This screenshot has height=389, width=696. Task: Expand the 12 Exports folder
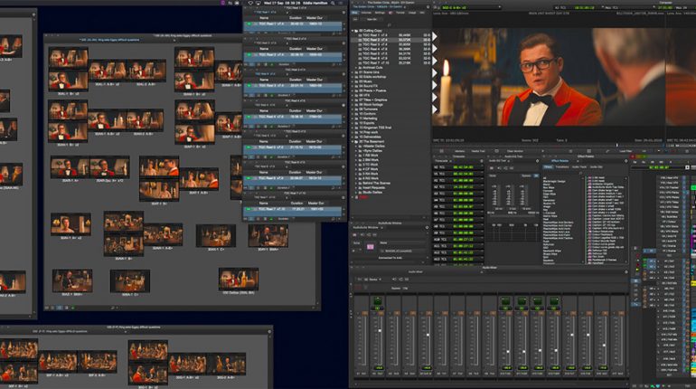(x=353, y=123)
